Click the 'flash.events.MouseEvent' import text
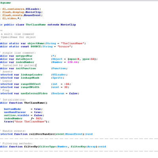 click(x=22, y=15)
